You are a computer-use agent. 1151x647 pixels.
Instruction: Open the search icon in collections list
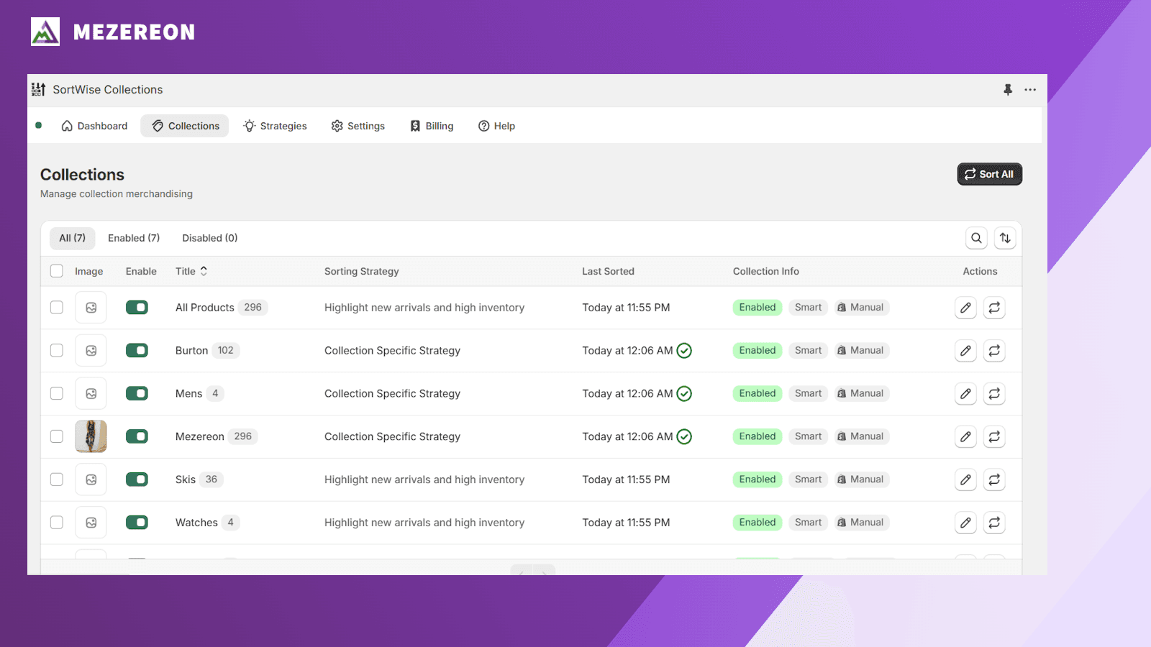[x=976, y=238]
